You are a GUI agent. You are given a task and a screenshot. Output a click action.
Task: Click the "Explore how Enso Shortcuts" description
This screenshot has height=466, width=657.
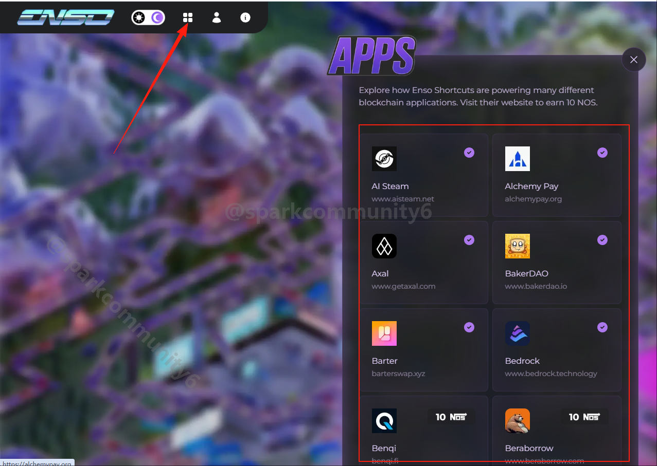coord(478,96)
